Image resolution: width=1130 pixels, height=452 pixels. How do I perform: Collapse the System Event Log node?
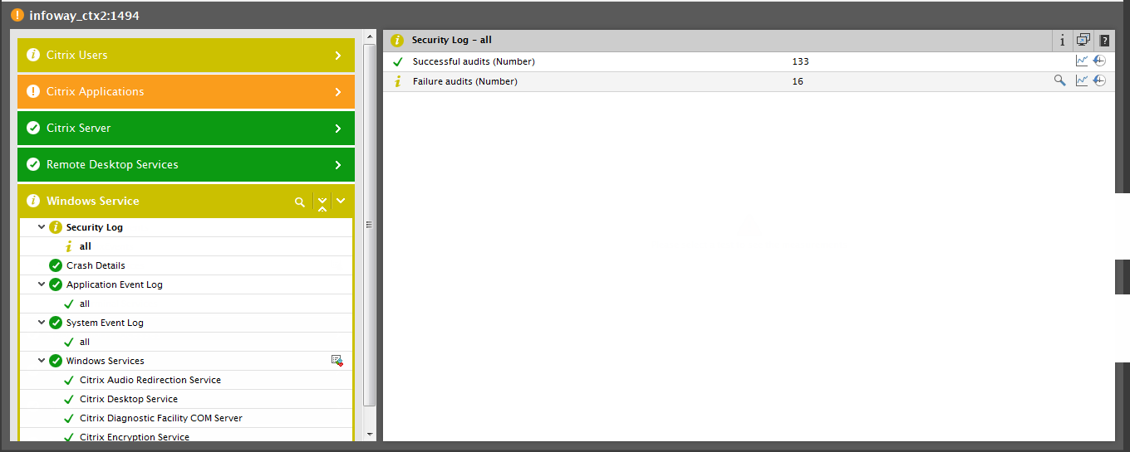(x=42, y=323)
